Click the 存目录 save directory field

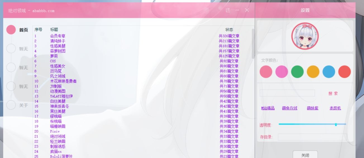pos(312,137)
